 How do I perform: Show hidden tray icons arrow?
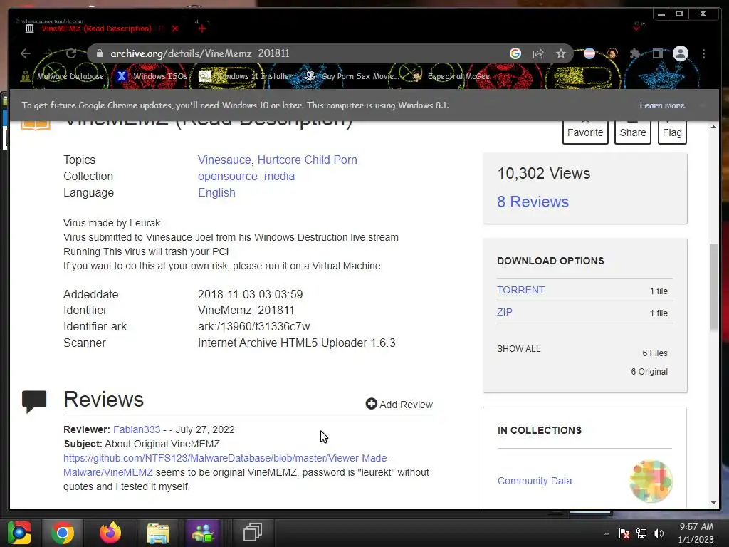pyautogui.click(x=607, y=533)
